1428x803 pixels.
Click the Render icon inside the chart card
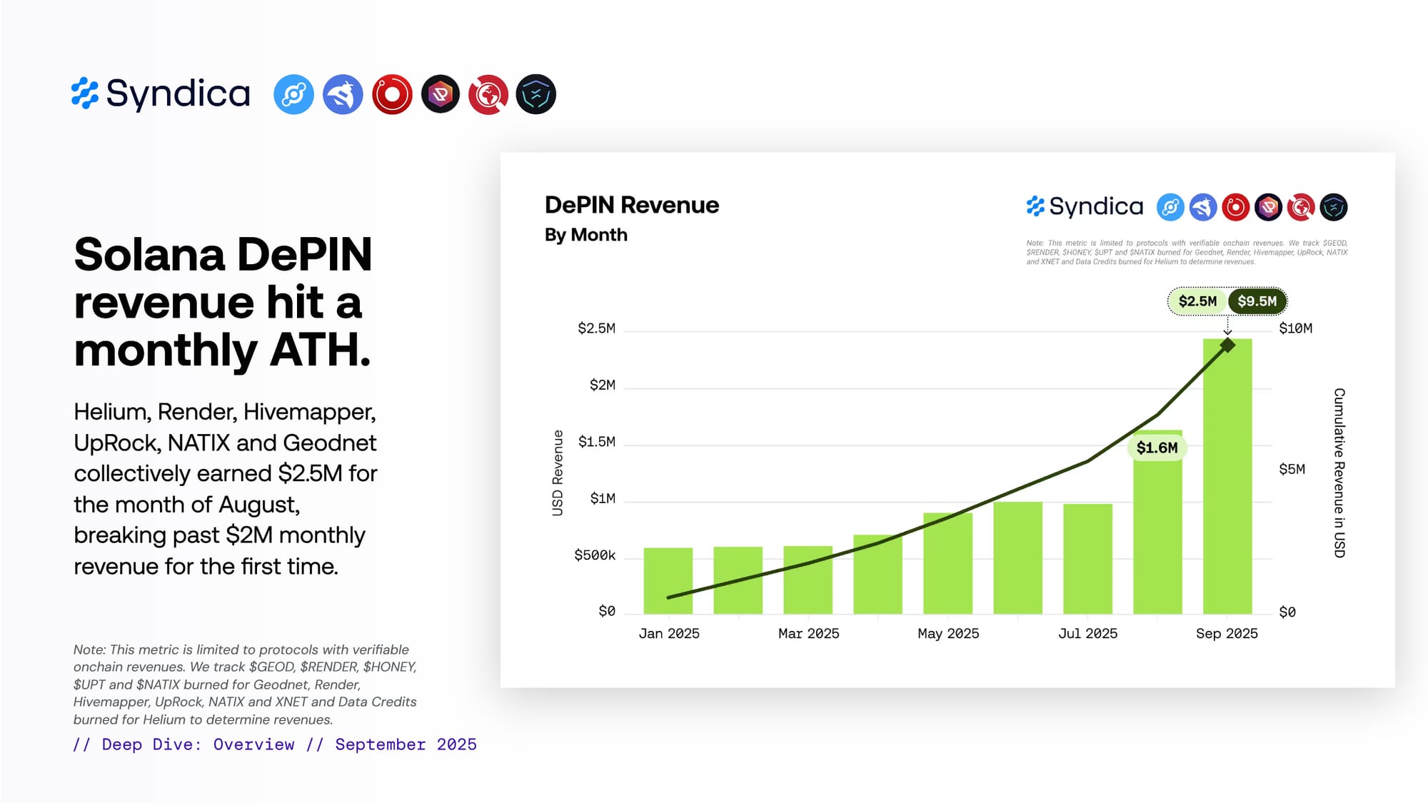[x=1235, y=207]
